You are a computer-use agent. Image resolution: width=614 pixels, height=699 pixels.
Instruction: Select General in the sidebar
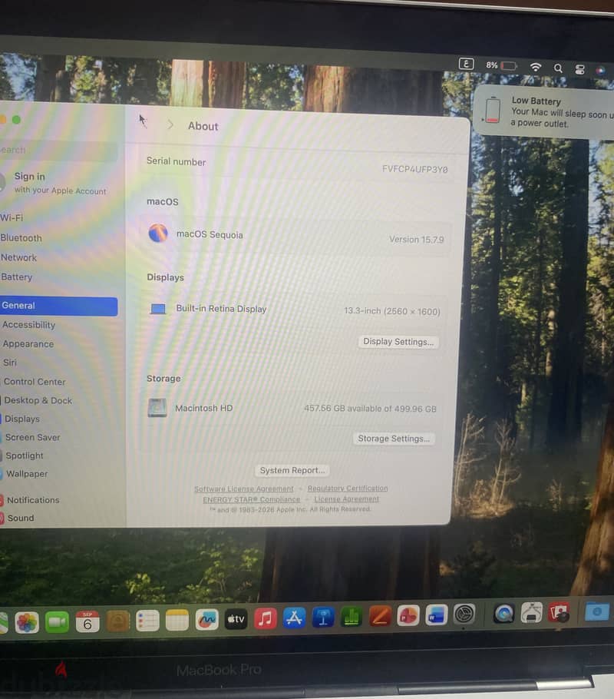click(58, 306)
